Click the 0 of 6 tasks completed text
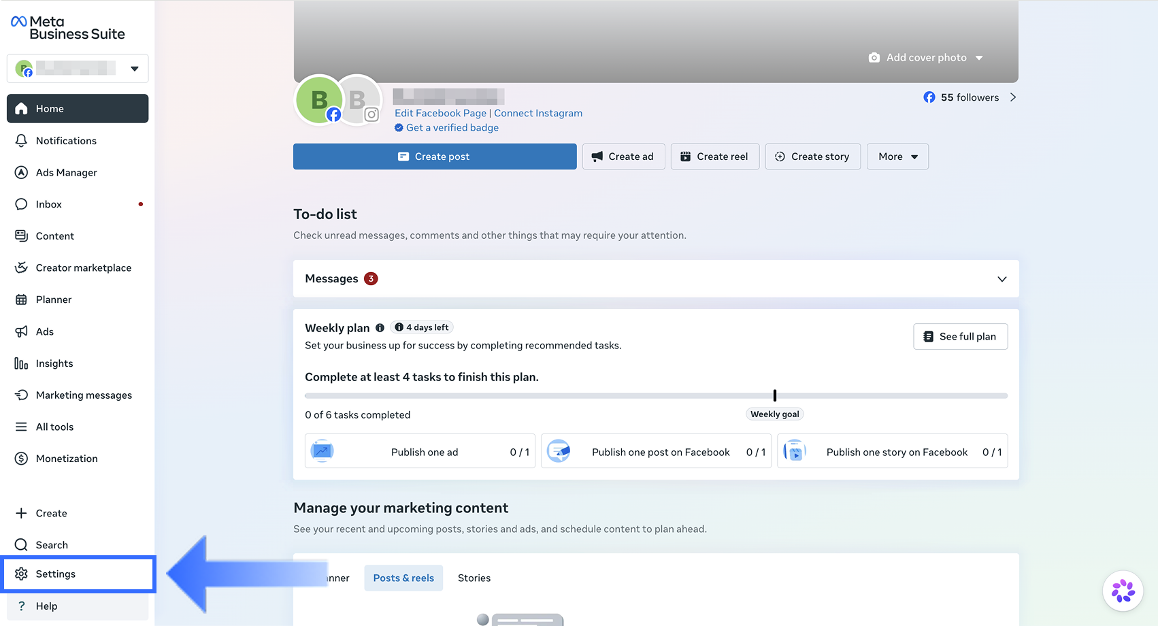 pyautogui.click(x=358, y=415)
